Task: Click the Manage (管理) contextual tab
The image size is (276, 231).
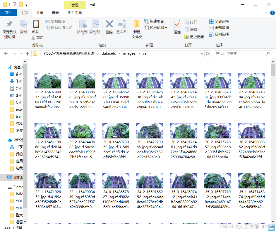Action: click(x=75, y=5)
